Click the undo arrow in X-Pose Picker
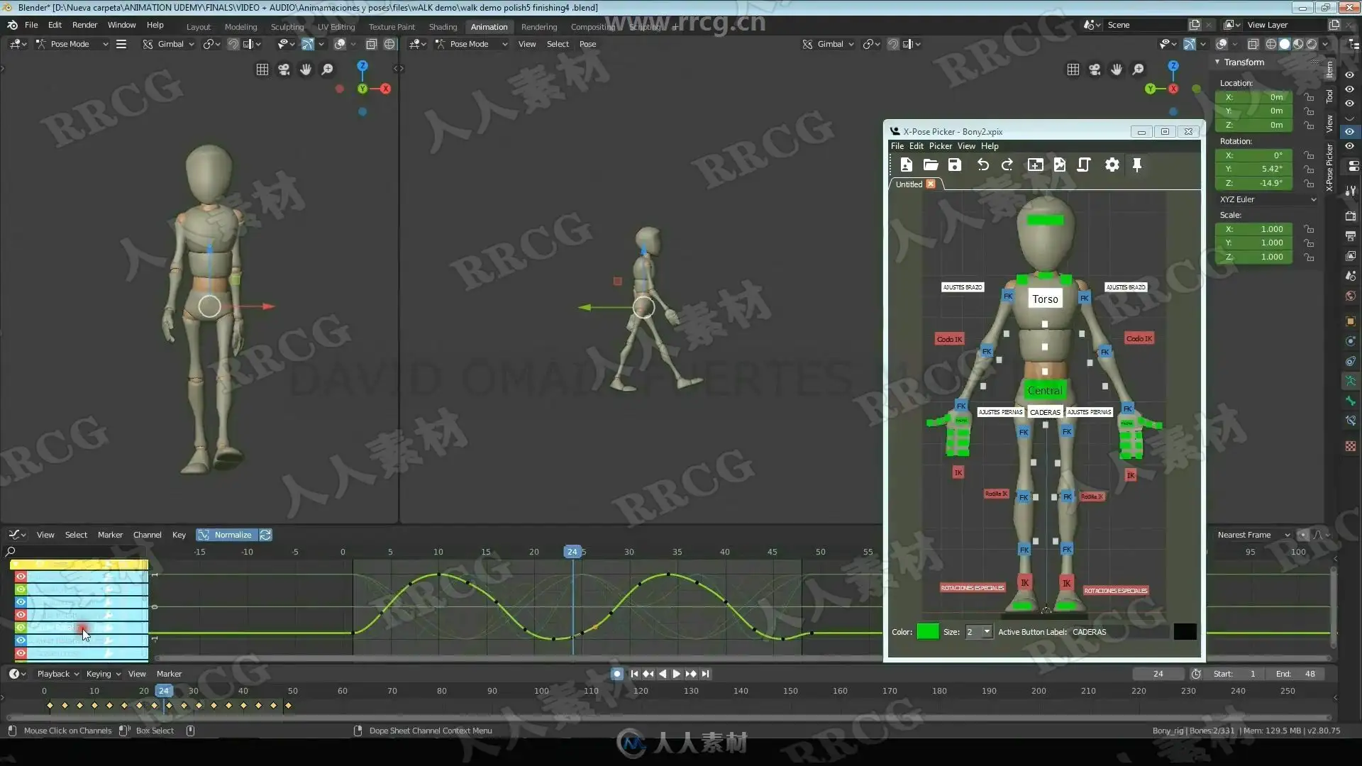Image resolution: width=1362 pixels, height=766 pixels. click(982, 165)
